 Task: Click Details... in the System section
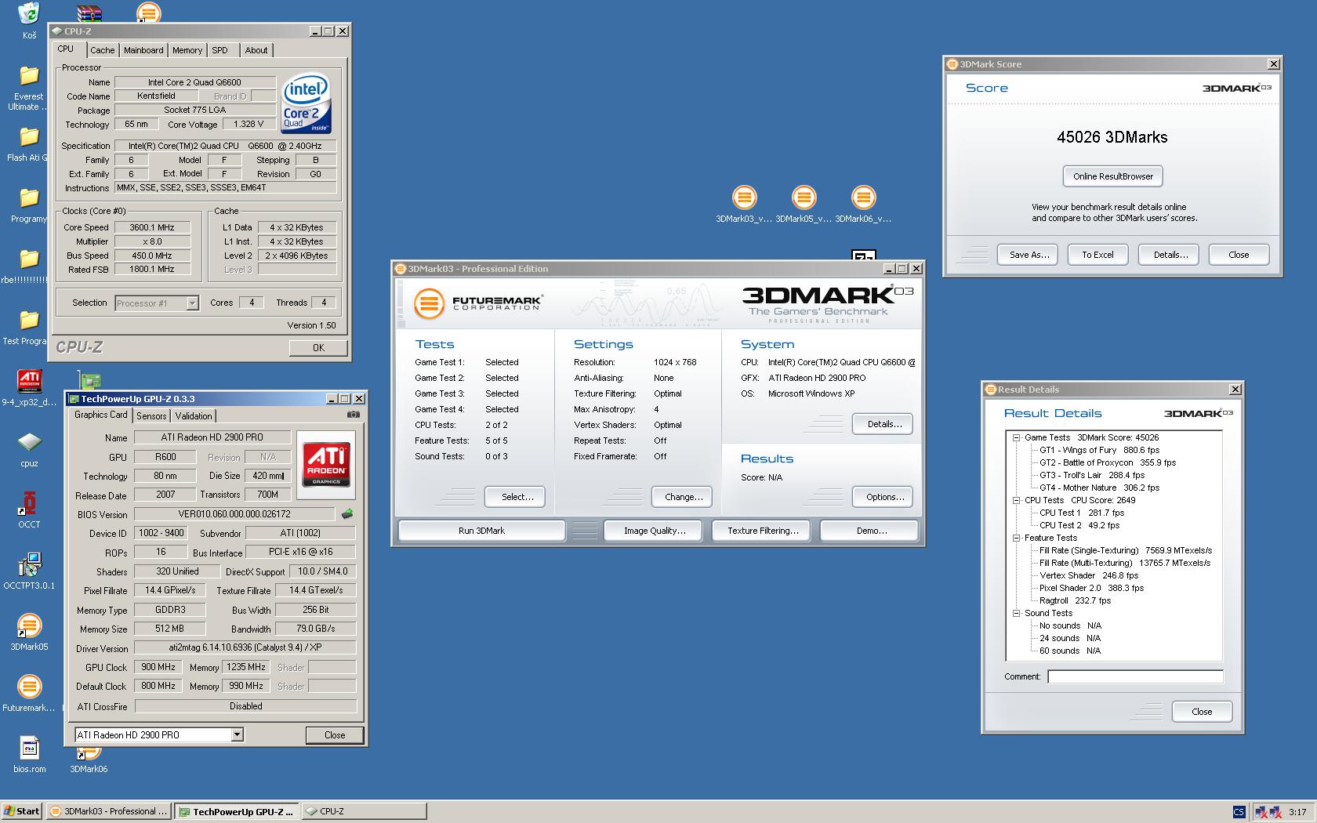click(x=883, y=424)
